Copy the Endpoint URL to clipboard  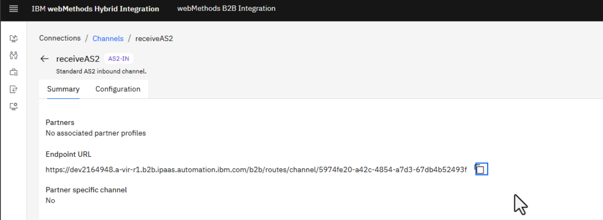coord(481,169)
